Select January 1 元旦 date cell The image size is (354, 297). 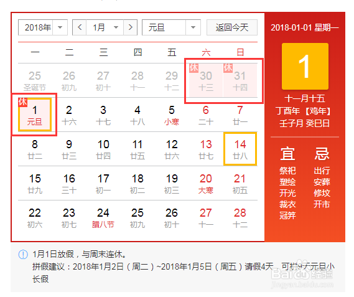(35, 115)
